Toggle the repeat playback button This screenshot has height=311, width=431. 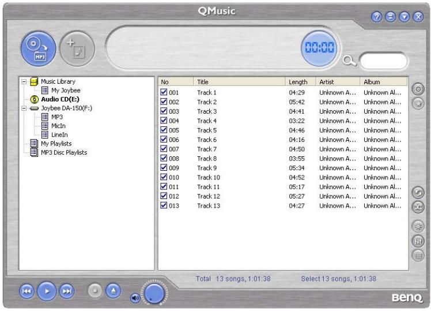click(x=418, y=192)
